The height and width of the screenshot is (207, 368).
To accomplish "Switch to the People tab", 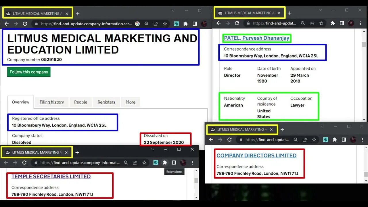I will 81,102.
